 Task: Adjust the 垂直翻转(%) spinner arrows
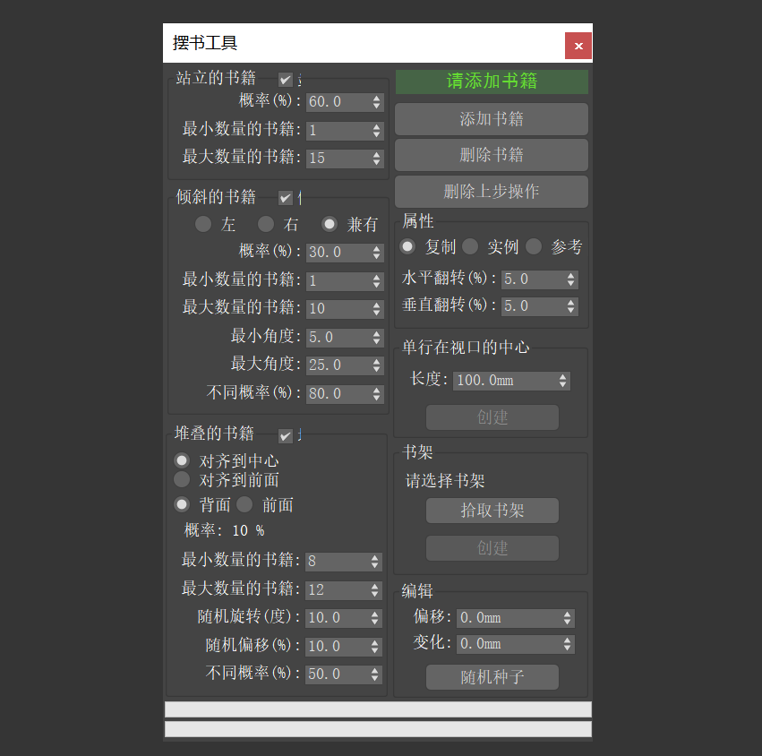click(x=571, y=306)
